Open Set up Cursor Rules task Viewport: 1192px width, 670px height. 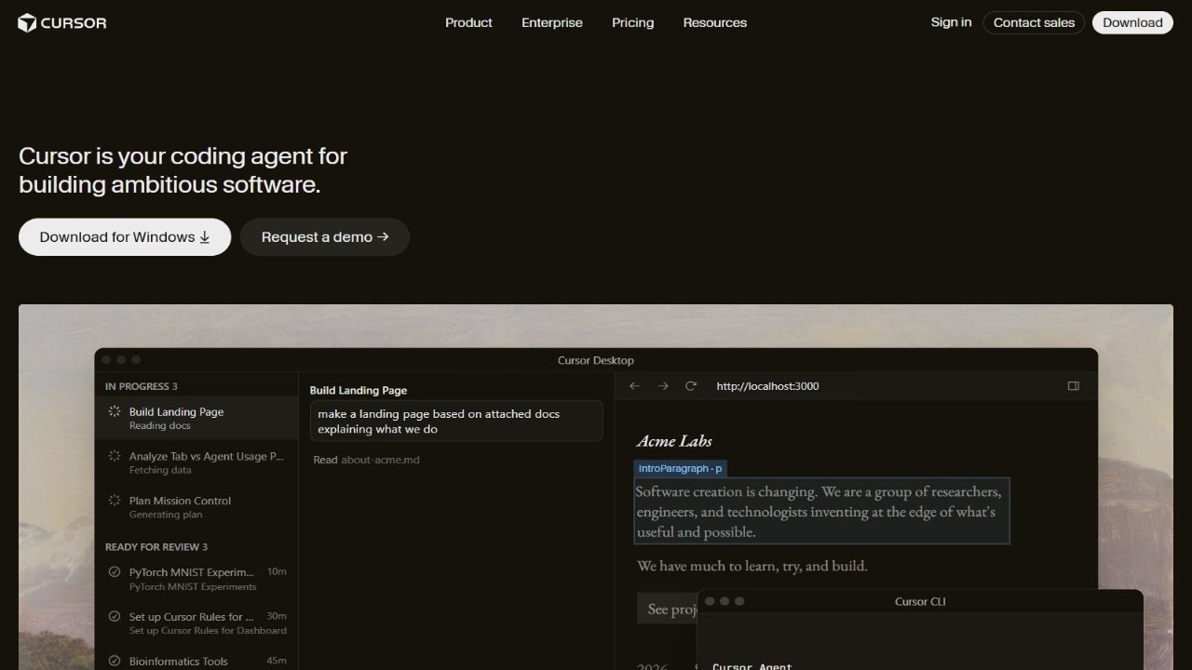click(196, 623)
